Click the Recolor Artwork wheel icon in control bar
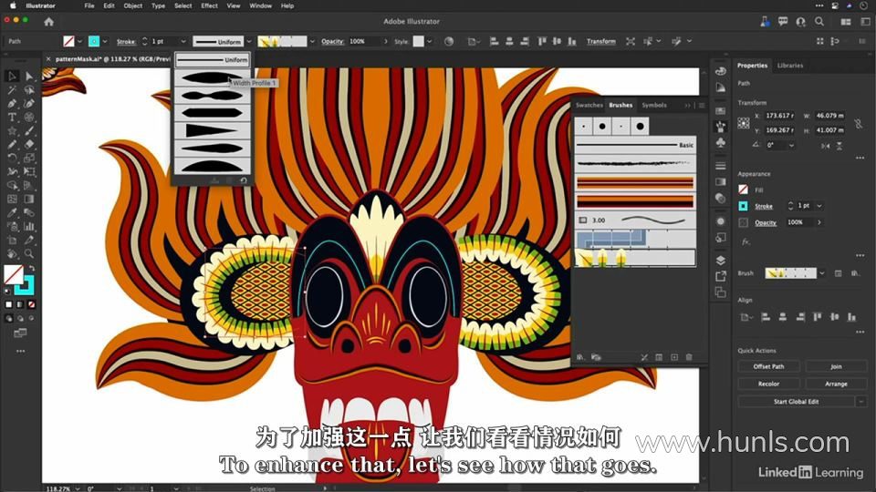Viewport: 876px width, 492px height. click(449, 41)
